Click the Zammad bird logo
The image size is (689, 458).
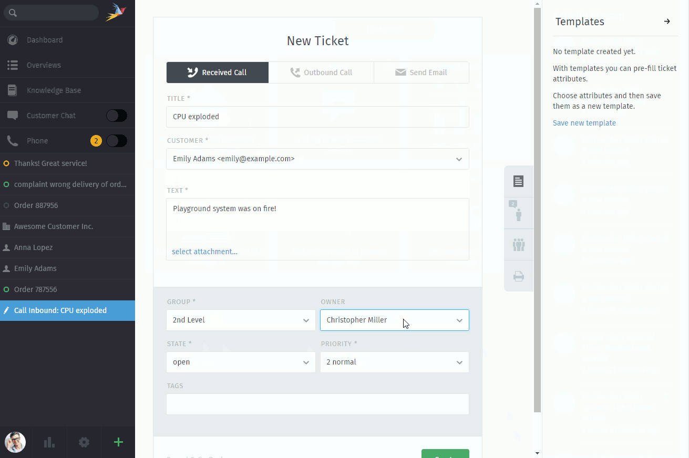coord(116,13)
